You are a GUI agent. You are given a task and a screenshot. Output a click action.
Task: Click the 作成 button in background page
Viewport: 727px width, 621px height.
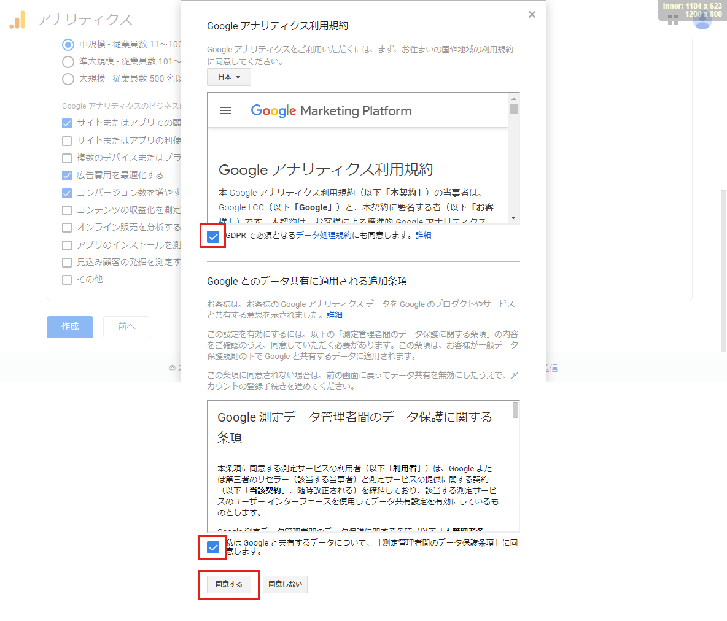click(x=70, y=326)
